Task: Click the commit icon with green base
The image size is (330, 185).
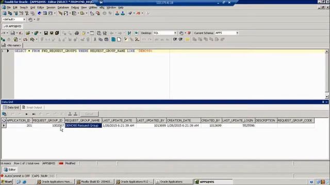Action: tap(117, 13)
